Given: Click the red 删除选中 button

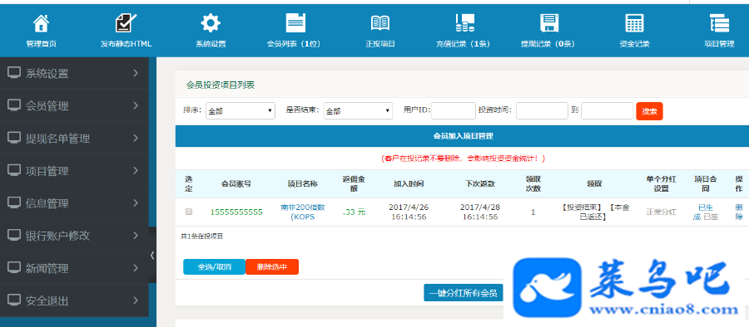Looking at the screenshot, I should pos(272,267).
